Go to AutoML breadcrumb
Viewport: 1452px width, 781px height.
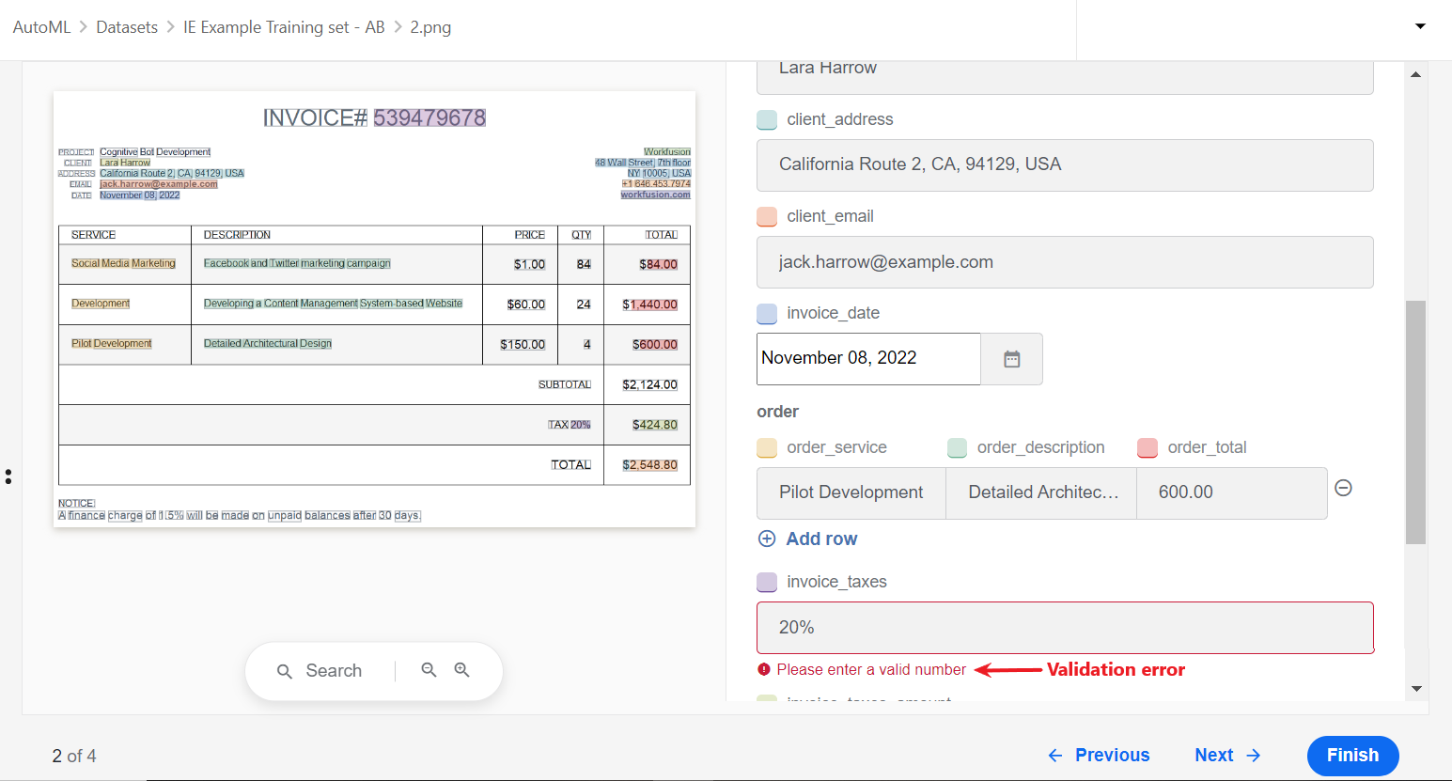click(41, 27)
